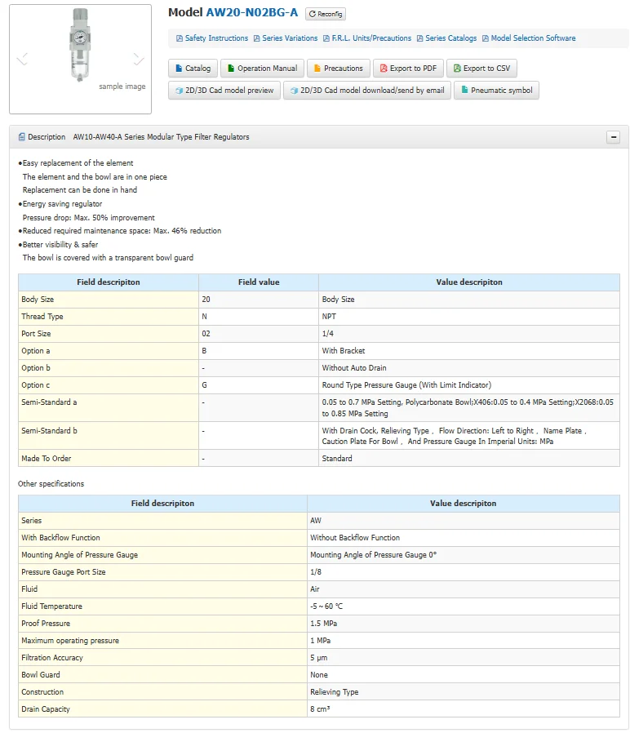
Task: Open 2D/3D Cad model preview
Action: (224, 91)
